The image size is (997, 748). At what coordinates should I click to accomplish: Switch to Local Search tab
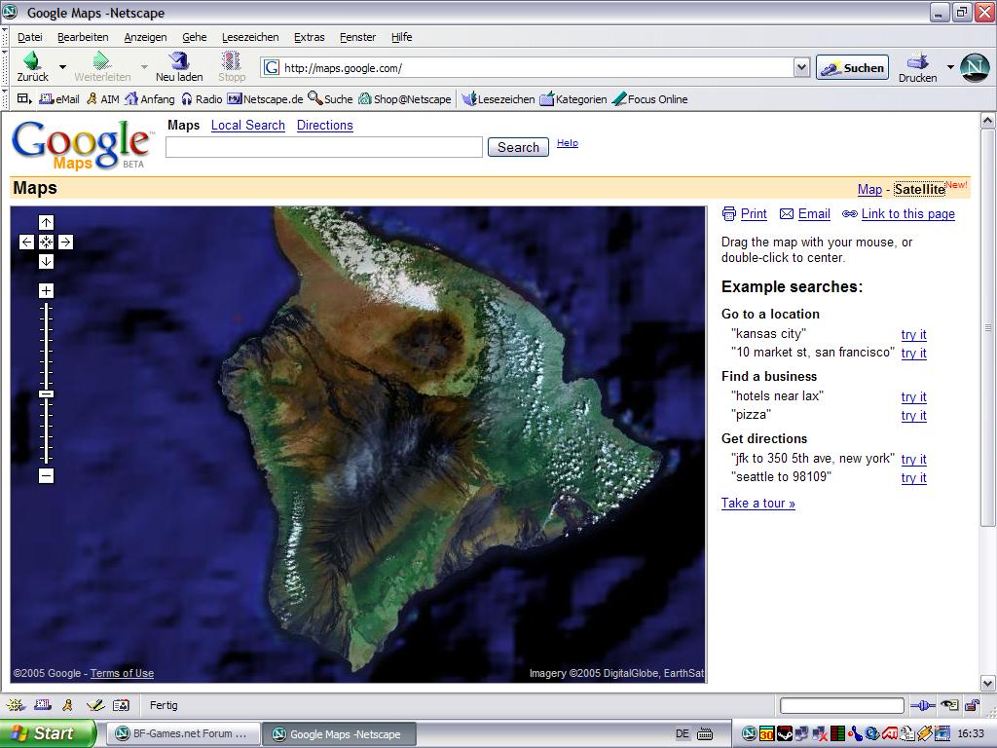pos(248,126)
